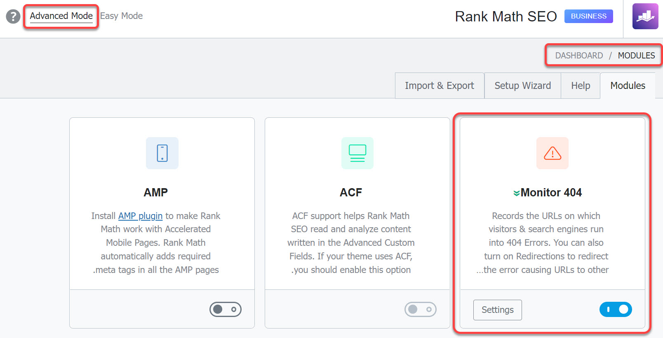This screenshot has height=338, width=663.
Task: Enable the AMP module toggle
Action: [226, 309]
